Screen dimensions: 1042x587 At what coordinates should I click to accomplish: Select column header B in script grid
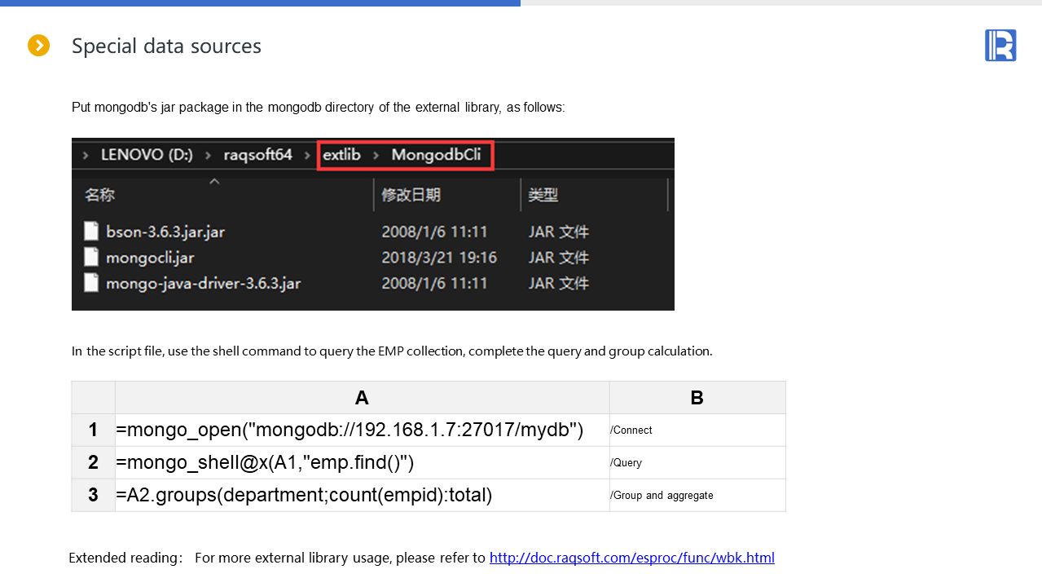[697, 397]
